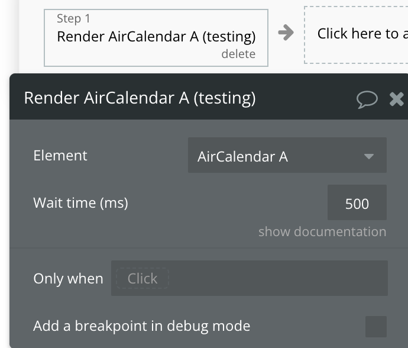Click the Only when label
408x348 pixels.
pos(68,278)
